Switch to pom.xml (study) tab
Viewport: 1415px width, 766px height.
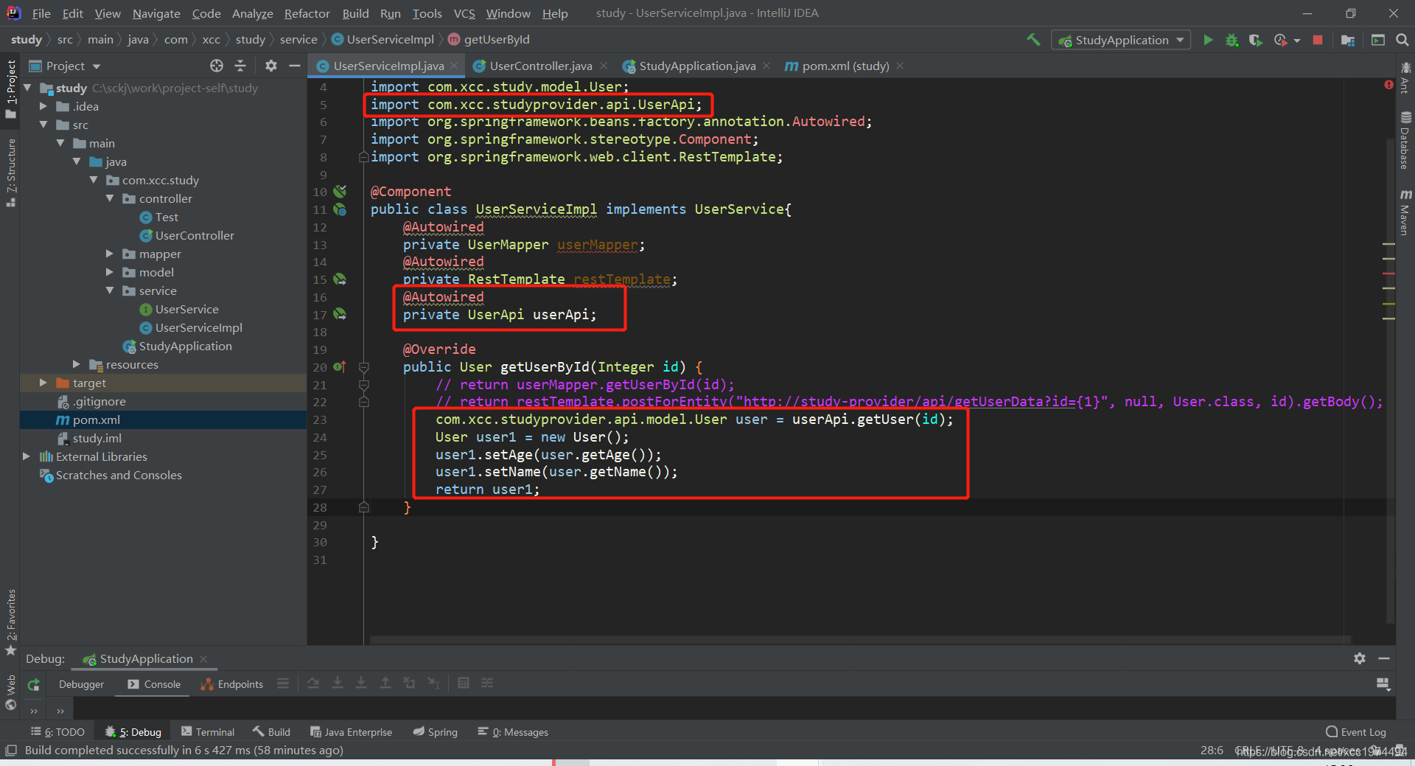[845, 66]
